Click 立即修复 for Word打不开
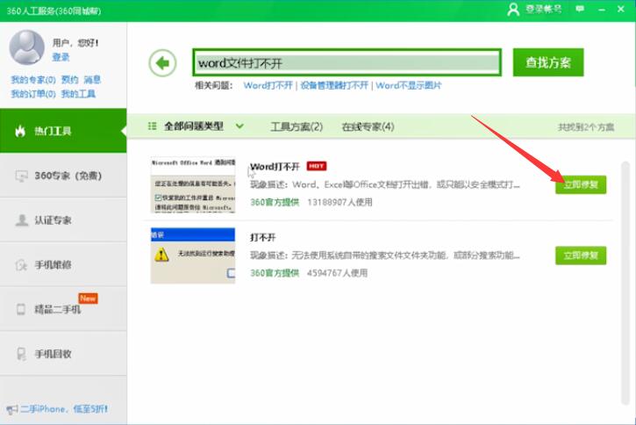Image resolution: width=636 pixels, height=425 pixels. pos(581,184)
